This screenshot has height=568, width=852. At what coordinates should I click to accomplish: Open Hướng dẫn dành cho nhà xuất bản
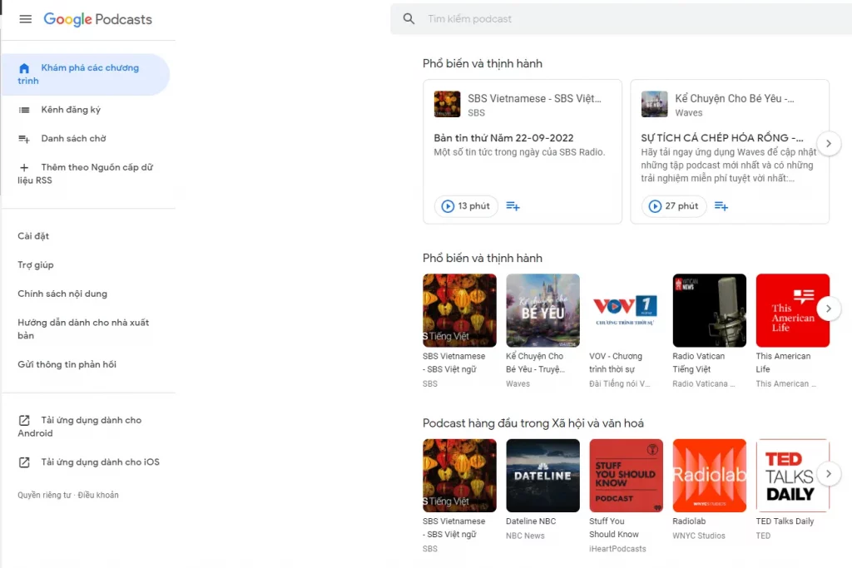coord(83,329)
